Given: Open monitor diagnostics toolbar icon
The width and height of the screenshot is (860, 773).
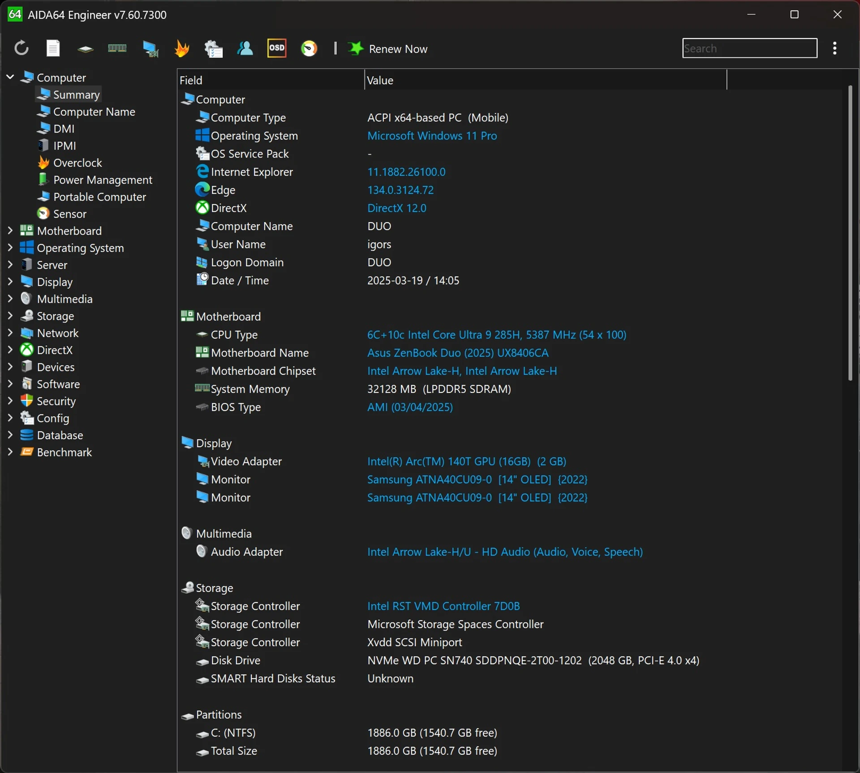Looking at the screenshot, I should point(150,48).
